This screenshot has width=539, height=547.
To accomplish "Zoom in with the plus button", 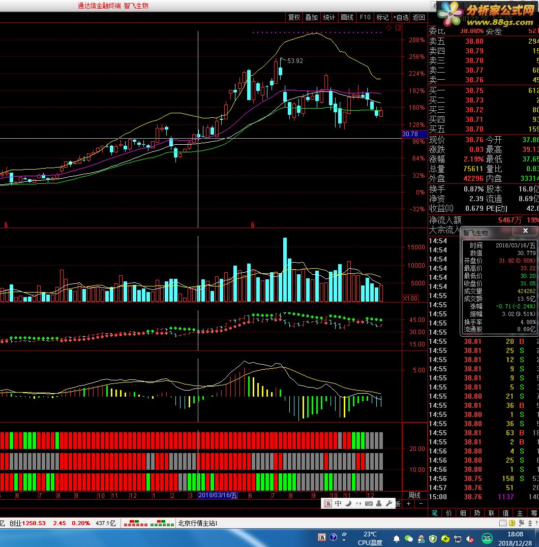I will (x=408, y=504).
